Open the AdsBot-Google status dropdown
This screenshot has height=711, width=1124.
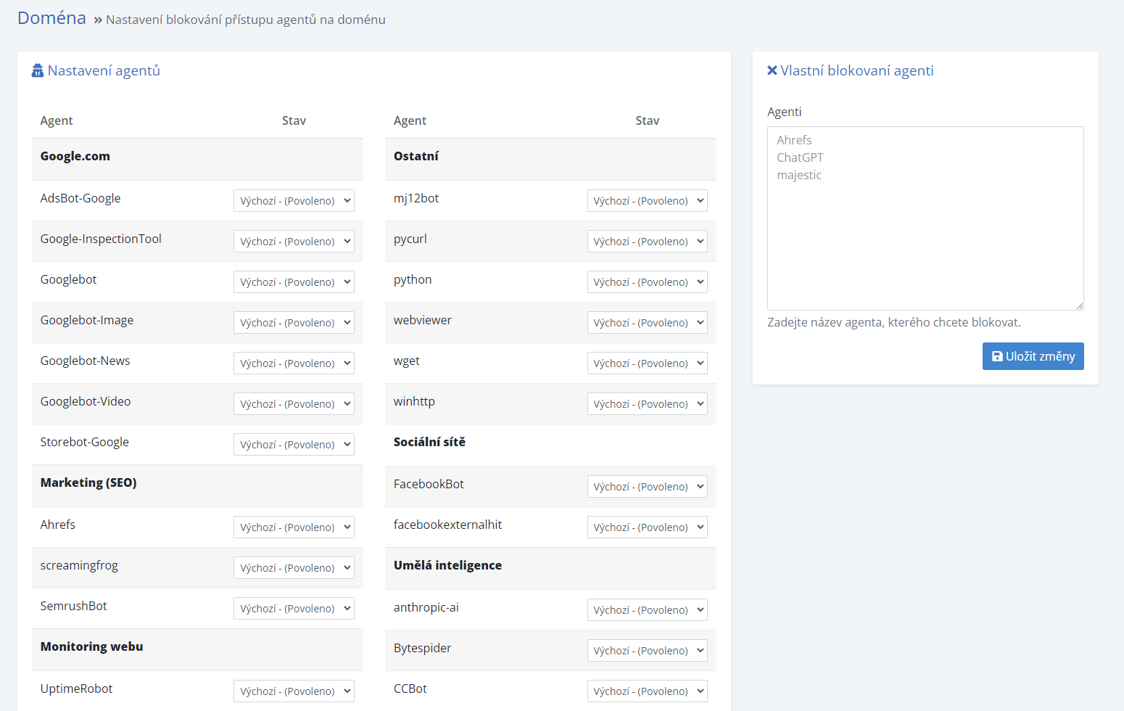point(294,201)
